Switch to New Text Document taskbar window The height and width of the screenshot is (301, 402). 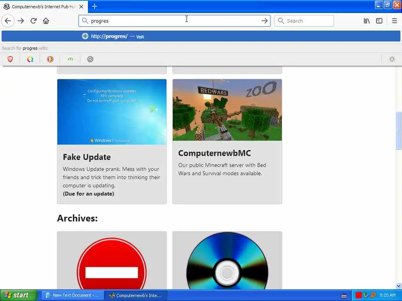(x=72, y=296)
